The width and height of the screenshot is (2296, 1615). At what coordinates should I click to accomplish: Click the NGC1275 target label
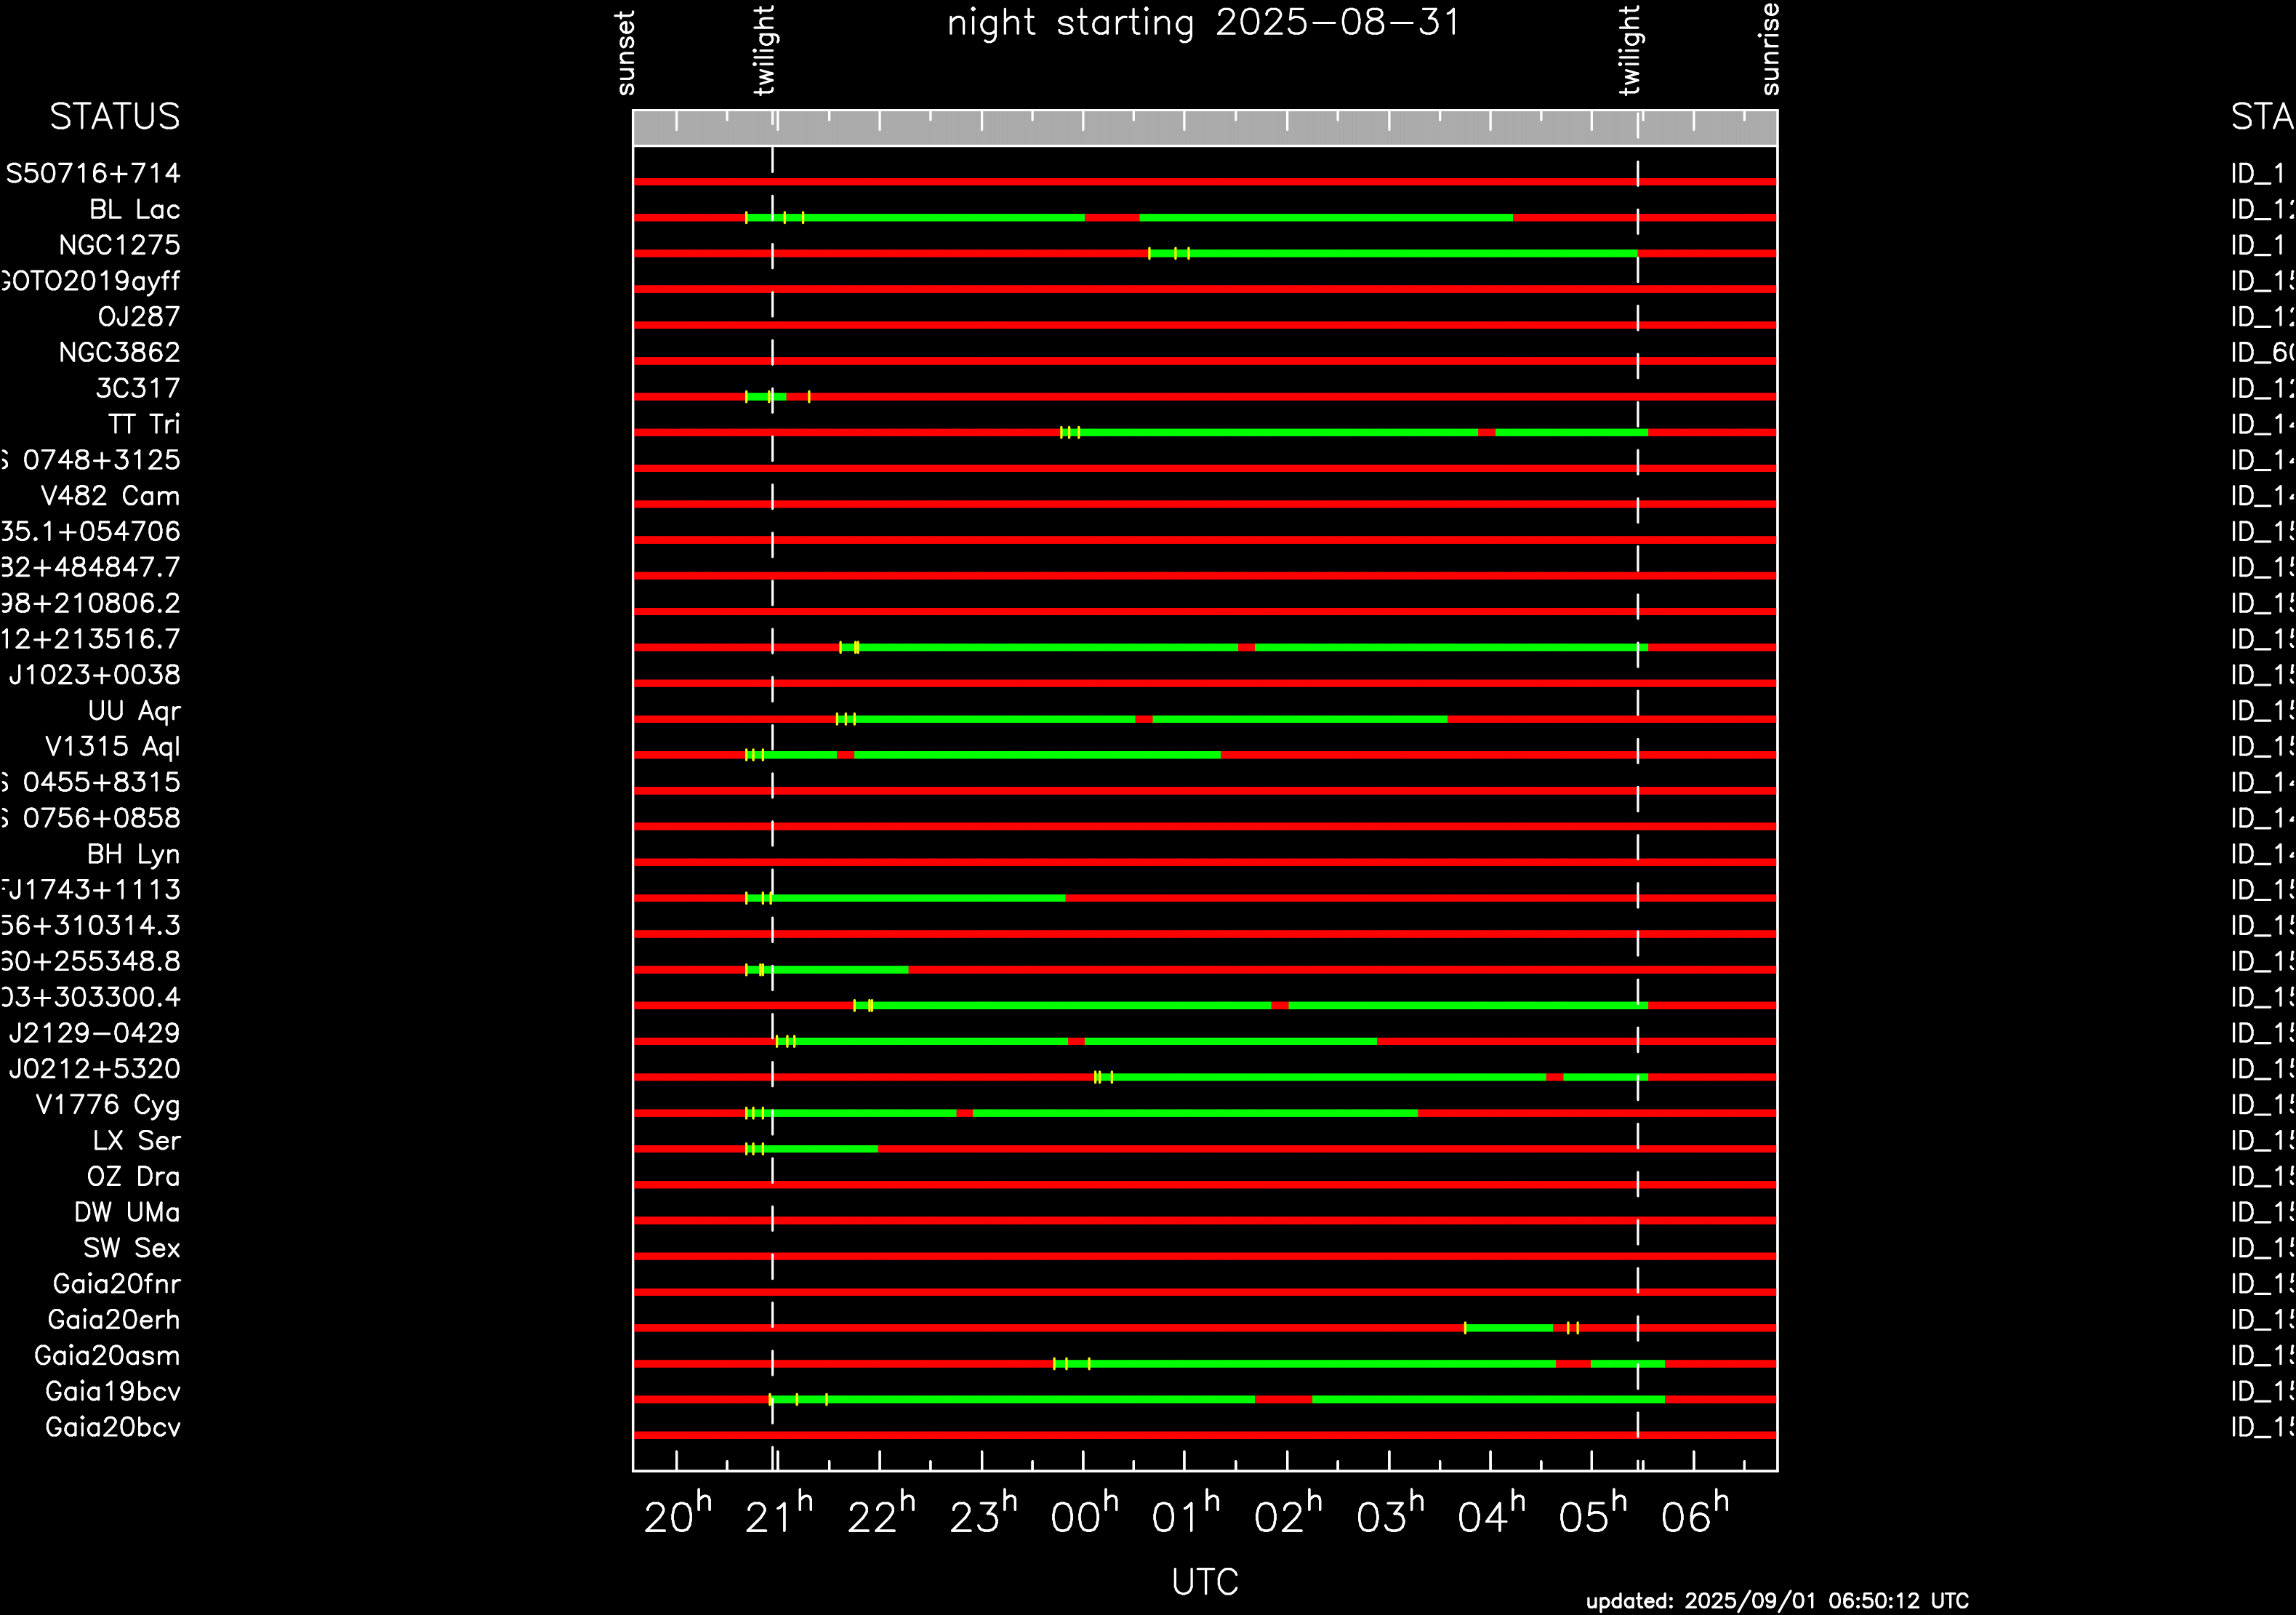[x=119, y=246]
